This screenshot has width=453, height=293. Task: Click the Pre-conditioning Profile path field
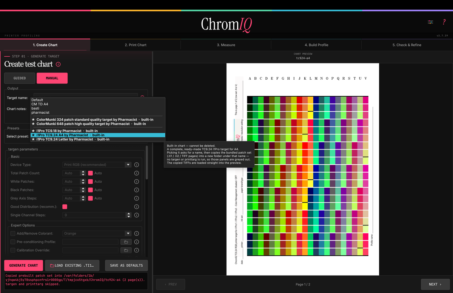tap(90, 242)
